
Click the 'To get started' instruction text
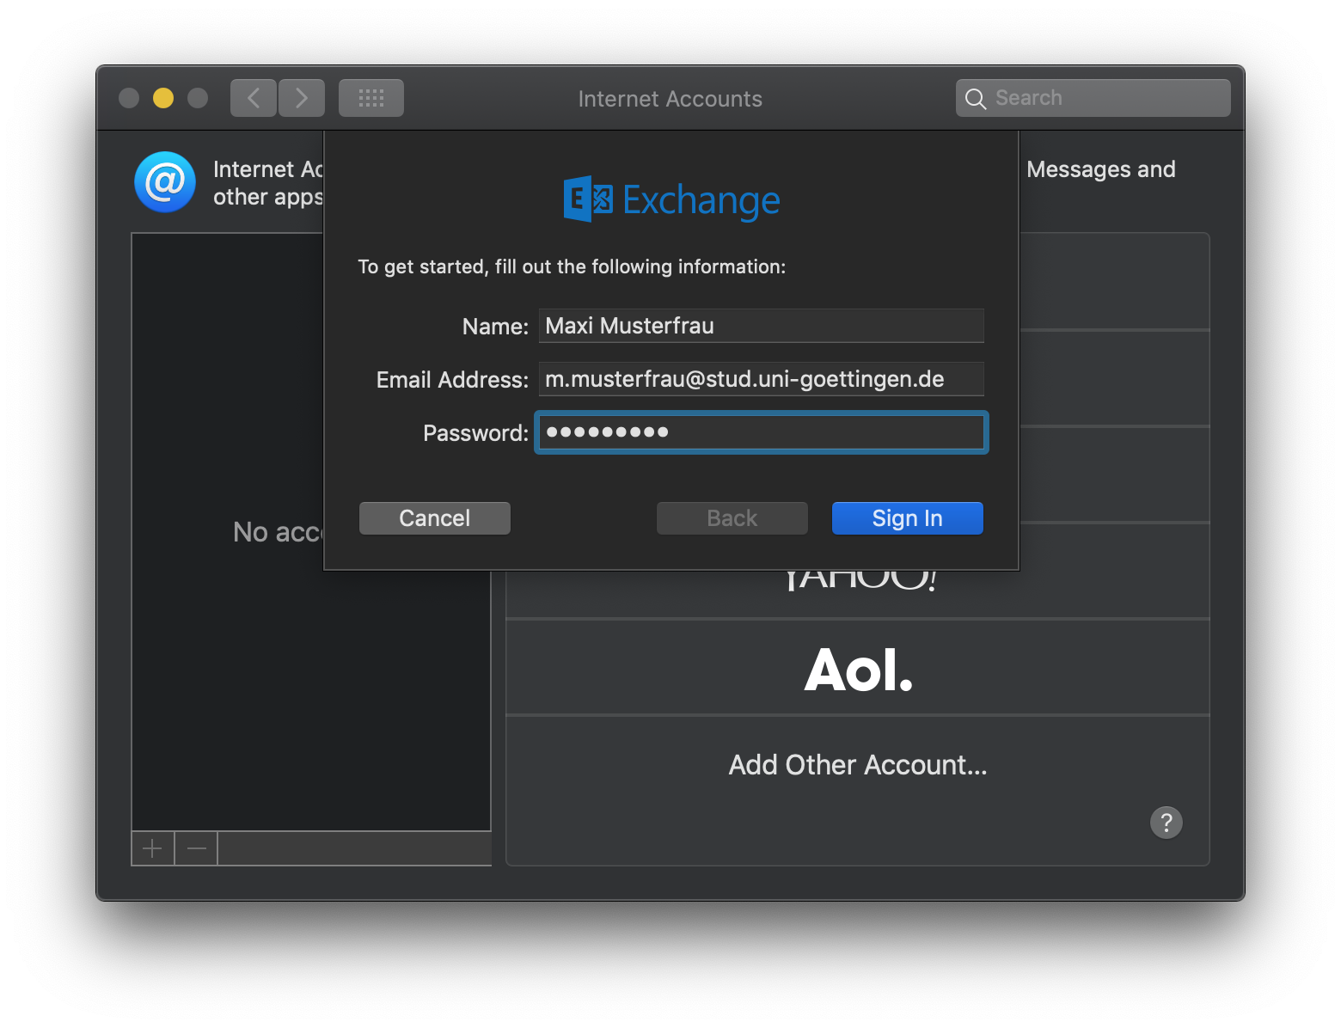point(572,266)
